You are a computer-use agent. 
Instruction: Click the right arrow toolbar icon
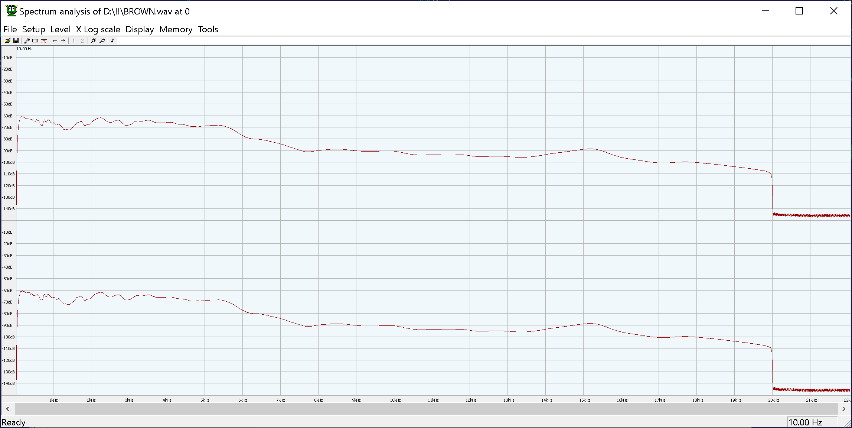point(63,41)
